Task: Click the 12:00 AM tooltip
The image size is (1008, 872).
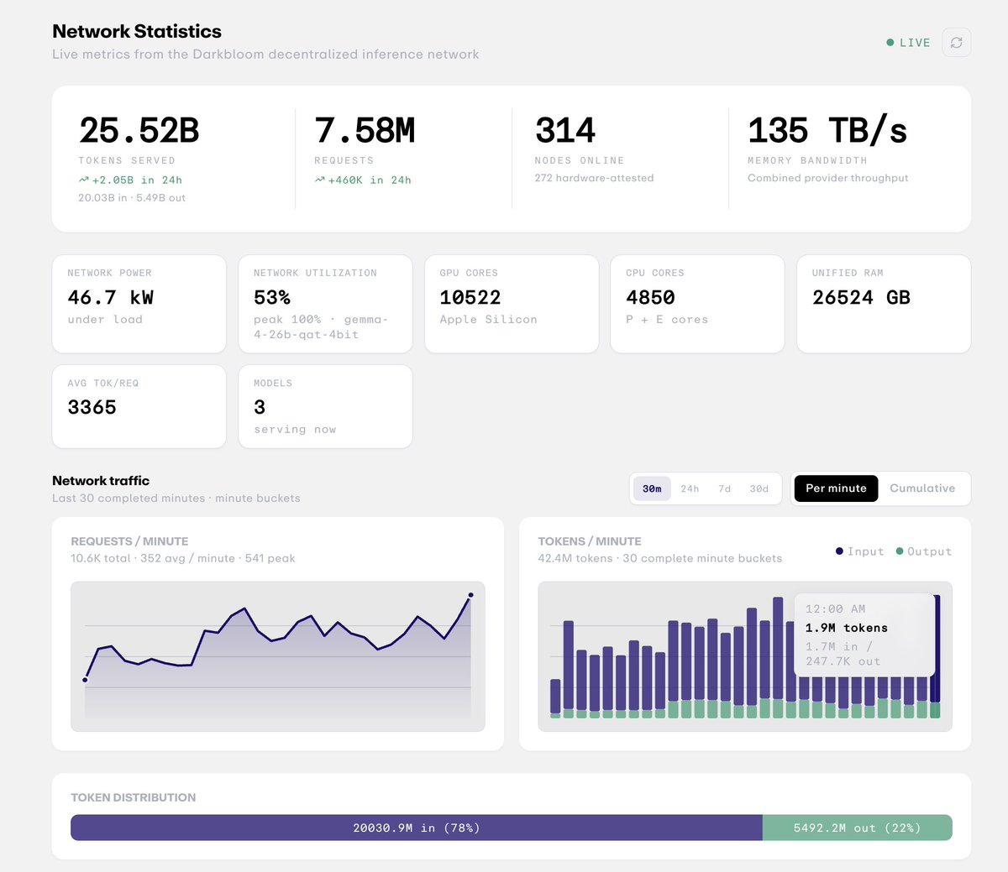Action: pyautogui.click(x=864, y=634)
